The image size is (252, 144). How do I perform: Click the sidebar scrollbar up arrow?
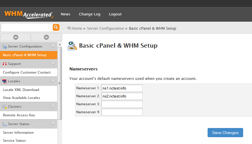(60, 44)
